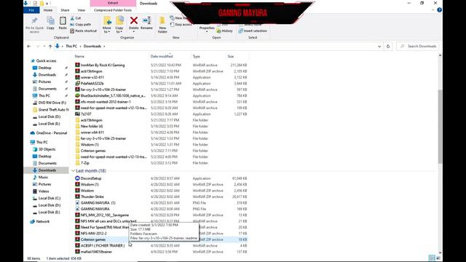Sort by the Size column header
Viewport: 466px width, 262px height.
[231, 56]
